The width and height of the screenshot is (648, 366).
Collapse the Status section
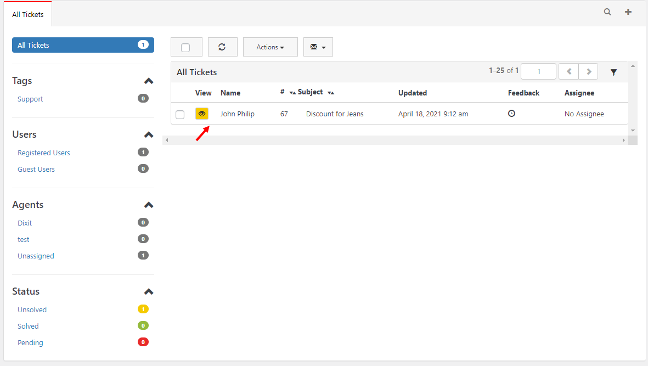(149, 291)
